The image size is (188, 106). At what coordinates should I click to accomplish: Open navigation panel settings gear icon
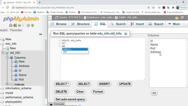[x=28, y=25]
